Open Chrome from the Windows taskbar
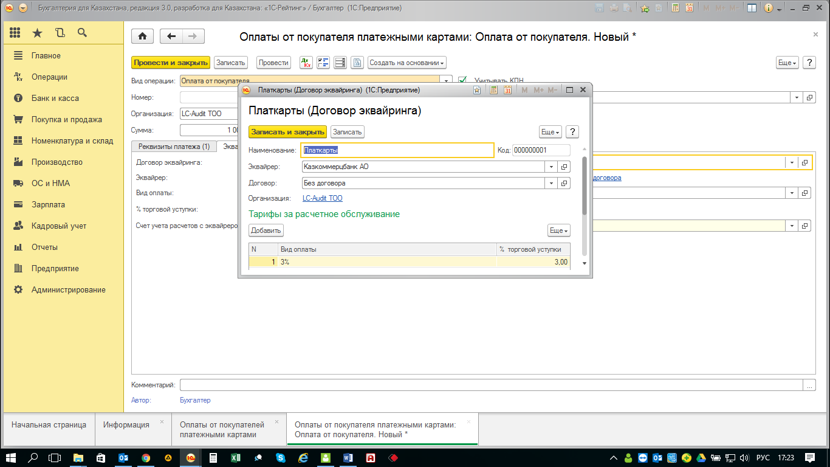 coord(146,458)
